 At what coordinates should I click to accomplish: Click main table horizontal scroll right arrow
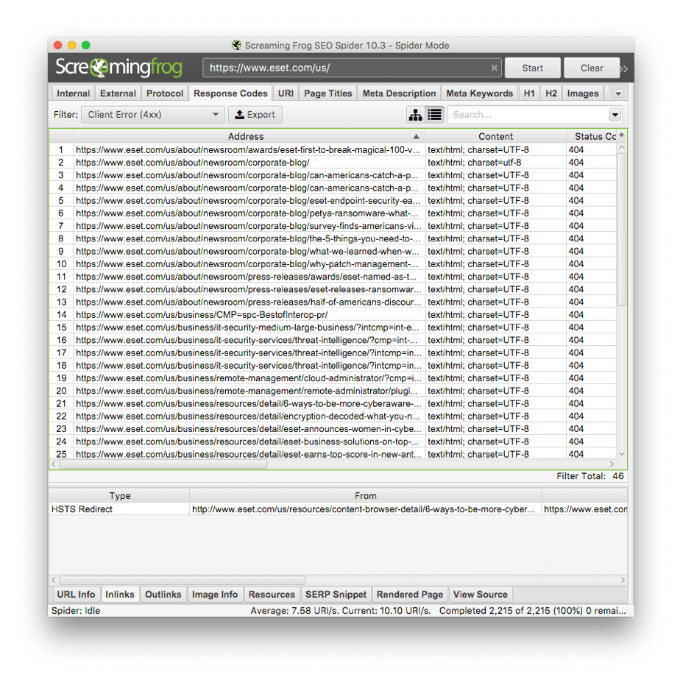(612, 464)
